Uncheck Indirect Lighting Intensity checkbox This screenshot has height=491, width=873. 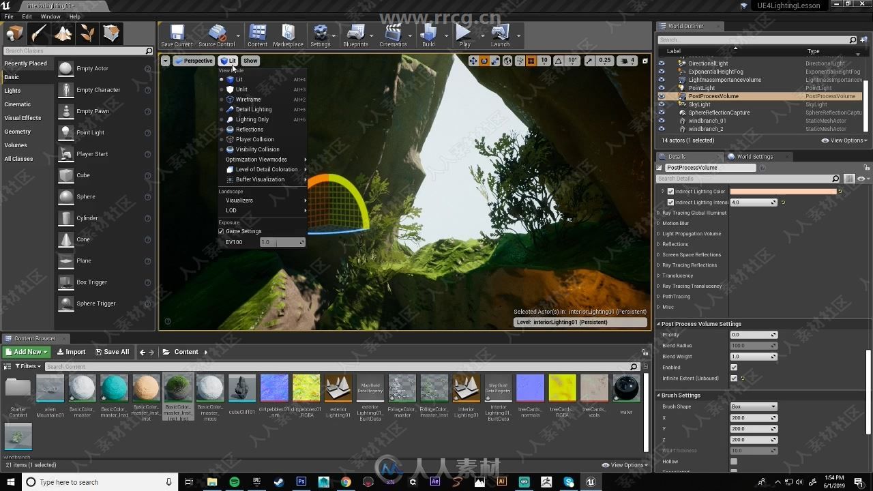click(x=670, y=203)
